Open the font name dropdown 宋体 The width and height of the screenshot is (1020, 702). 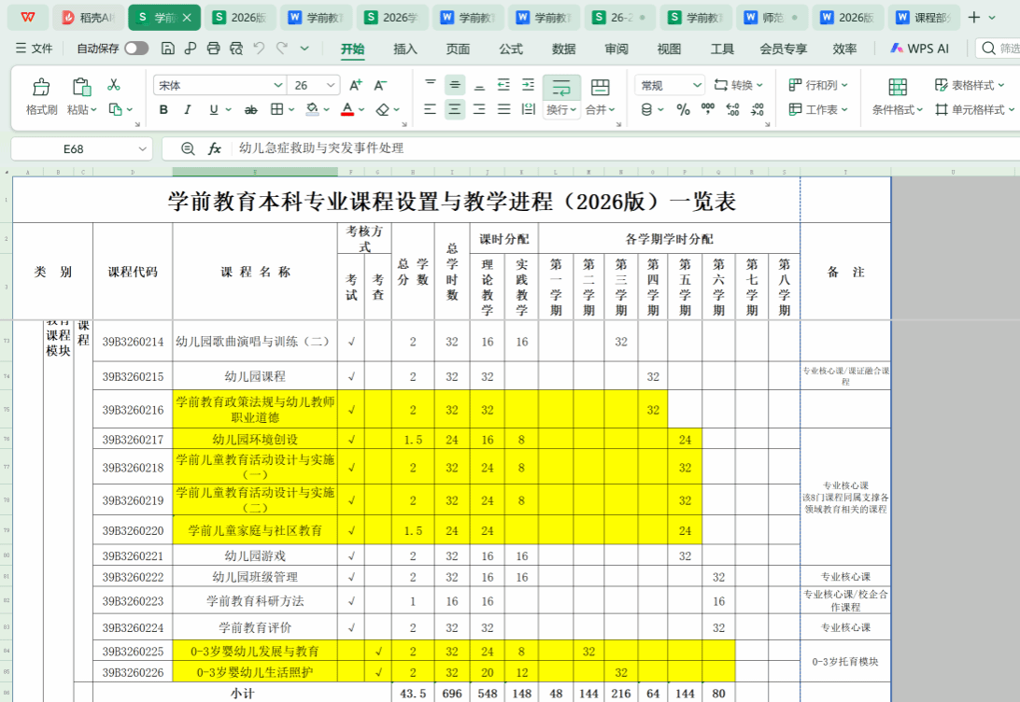click(x=277, y=85)
